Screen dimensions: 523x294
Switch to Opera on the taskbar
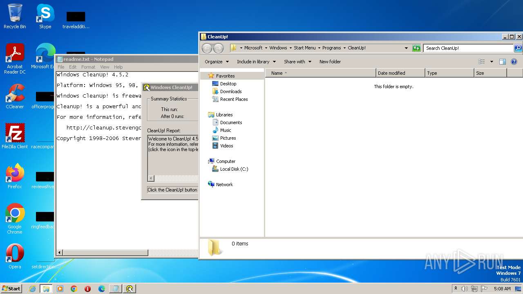click(88, 289)
